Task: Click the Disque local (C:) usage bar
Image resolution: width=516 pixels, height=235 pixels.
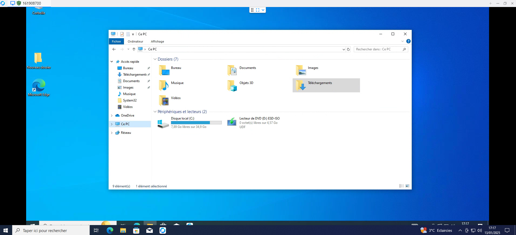Action: (196, 122)
